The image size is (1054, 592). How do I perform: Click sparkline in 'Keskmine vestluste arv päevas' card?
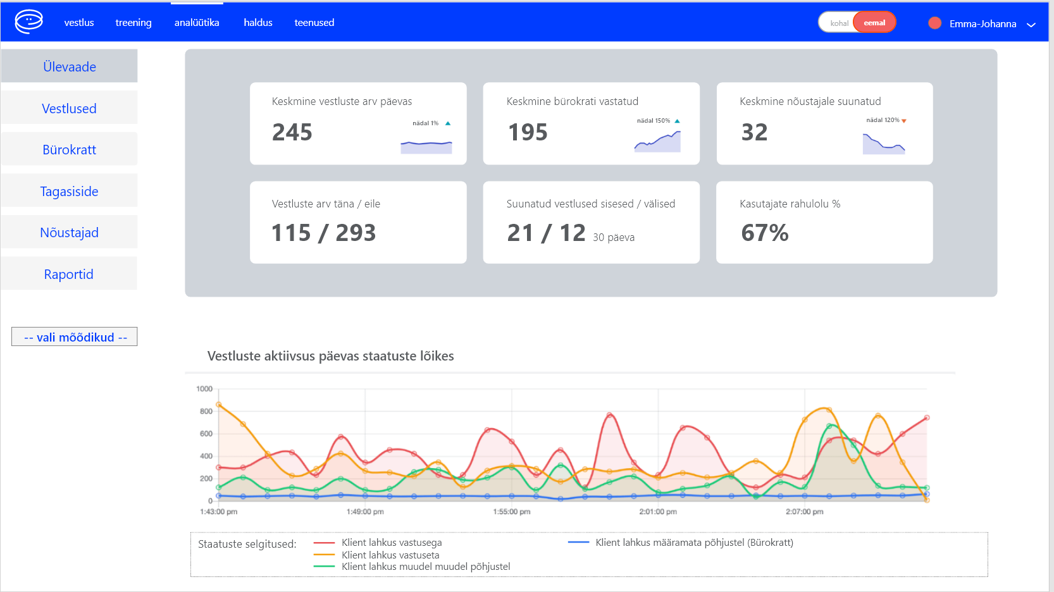coord(426,147)
